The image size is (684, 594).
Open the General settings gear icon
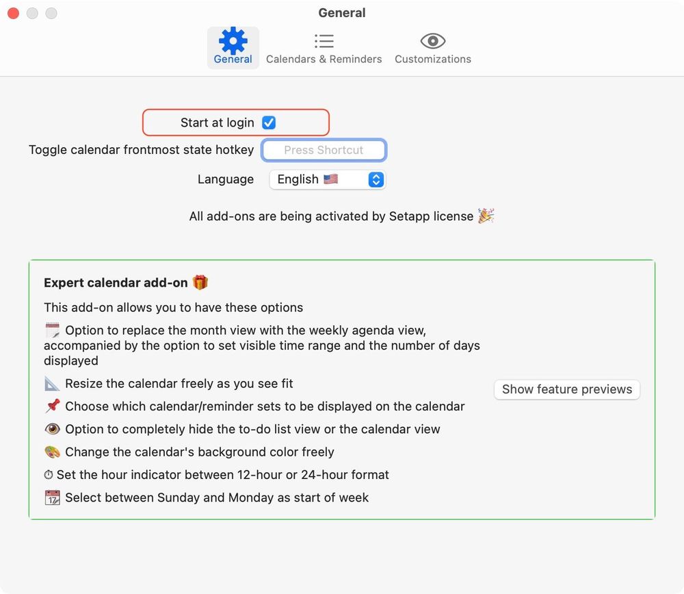coord(233,41)
